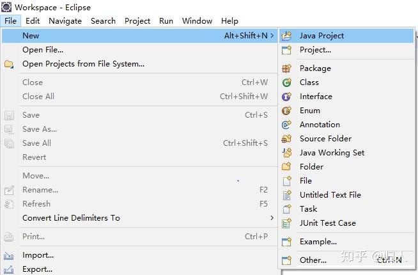Viewport: 418px width, 275px height.
Task: Click Eclipse logo in title bar
Action: 6,7
